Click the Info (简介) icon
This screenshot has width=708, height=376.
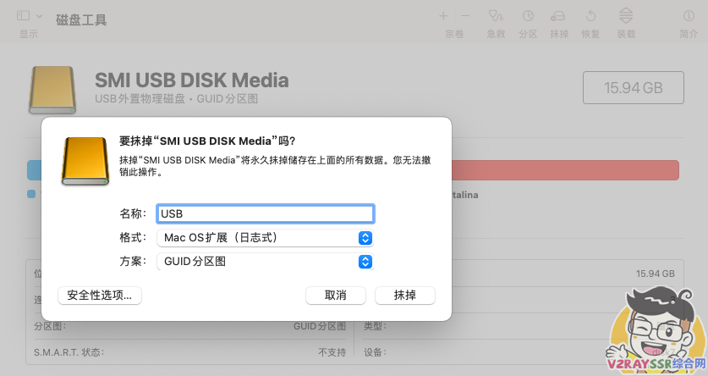coord(689,15)
